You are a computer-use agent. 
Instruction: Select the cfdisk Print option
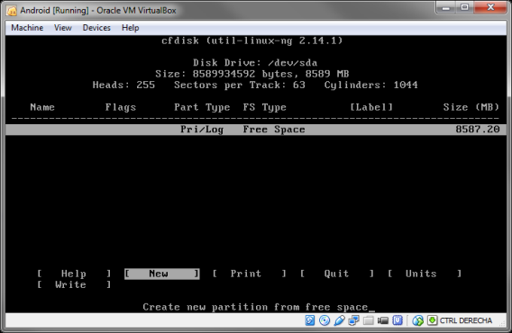tap(250, 274)
